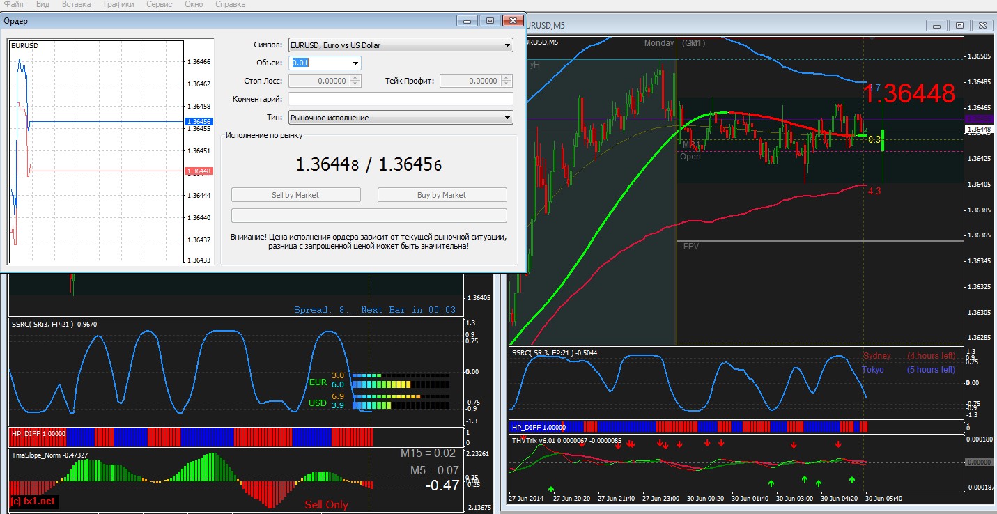Viewport: 997px width, 514px height.
Task: Click the Внимание execution warning text
Action: [369, 241]
